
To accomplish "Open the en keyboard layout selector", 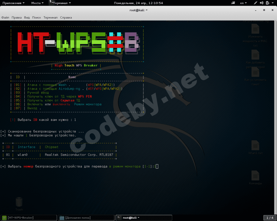I will (243, 3).
